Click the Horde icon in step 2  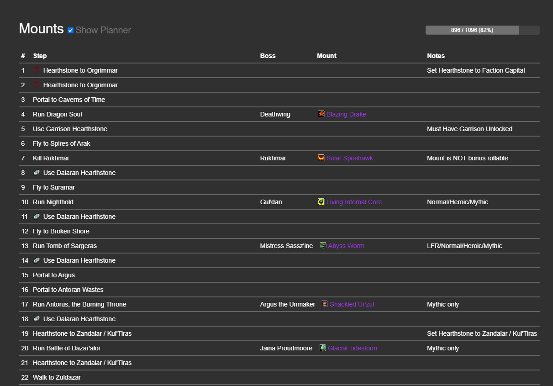pos(37,85)
